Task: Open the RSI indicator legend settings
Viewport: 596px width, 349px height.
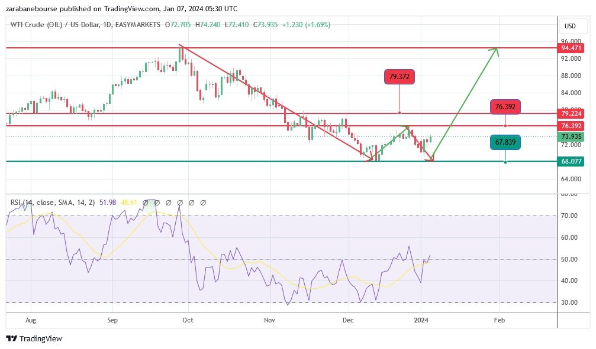Action: pyautogui.click(x=53, y=203)
